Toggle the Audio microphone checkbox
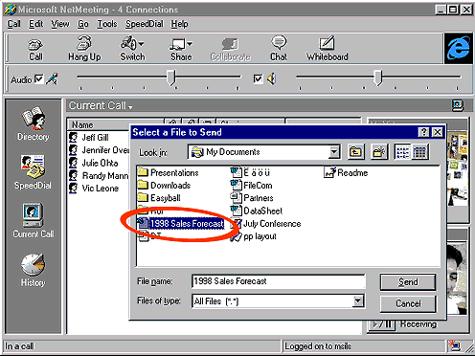 tap(38, 78)
